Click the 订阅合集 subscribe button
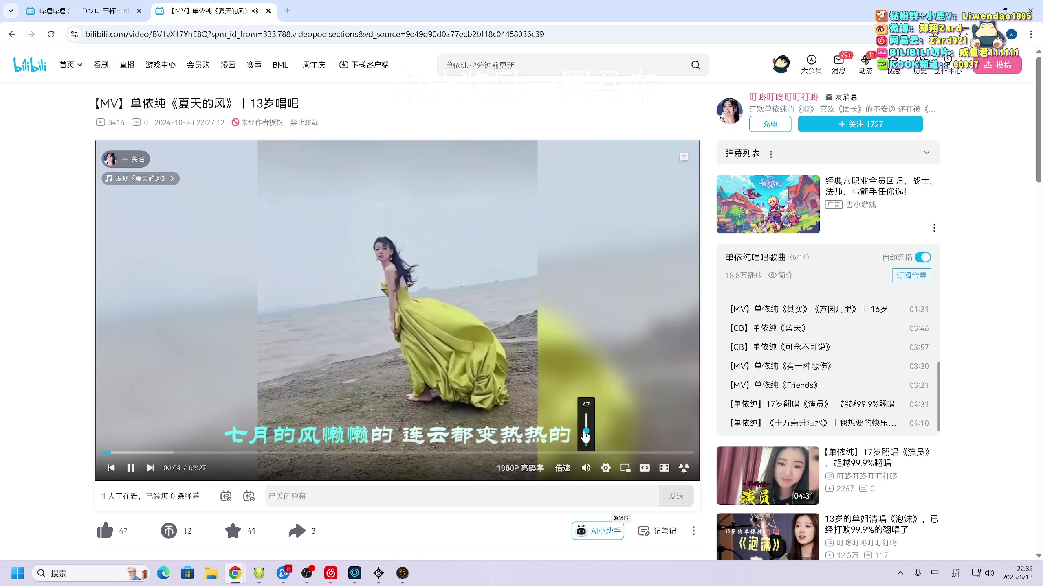The image size is (1043, 586). tap(911, 275)
